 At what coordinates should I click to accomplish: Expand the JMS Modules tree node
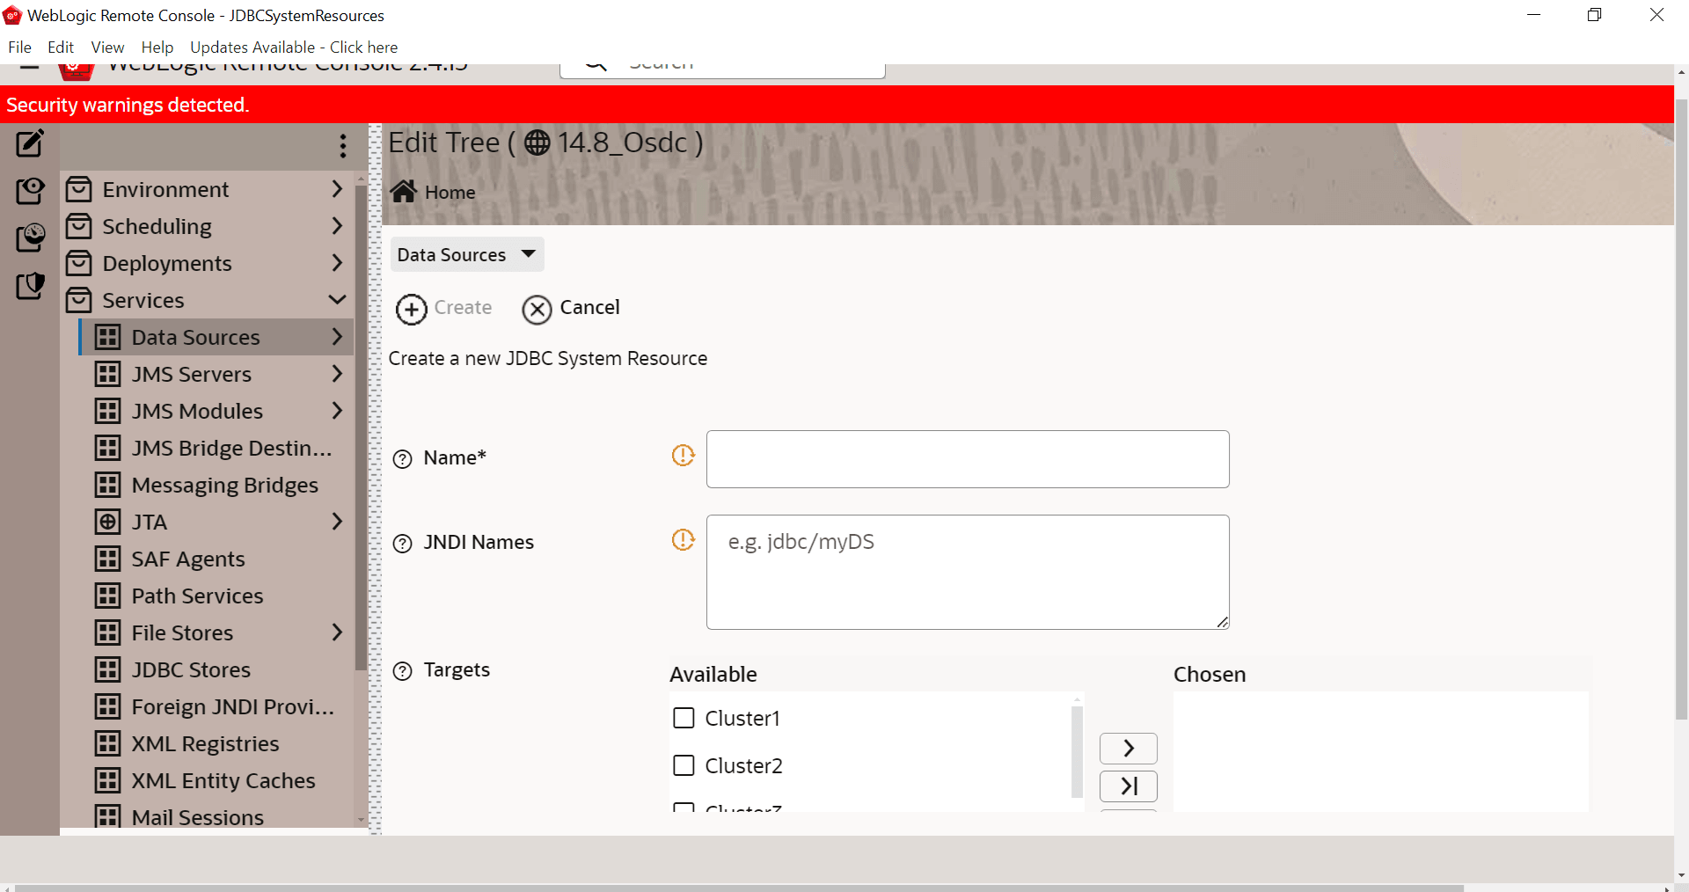click(337, 411)
